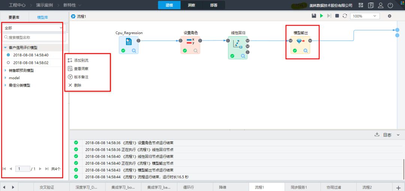This screenshot has width=405, height=191.
Task: Click the refresh icon in flow toolbar
Action: [x=345, y=16]
